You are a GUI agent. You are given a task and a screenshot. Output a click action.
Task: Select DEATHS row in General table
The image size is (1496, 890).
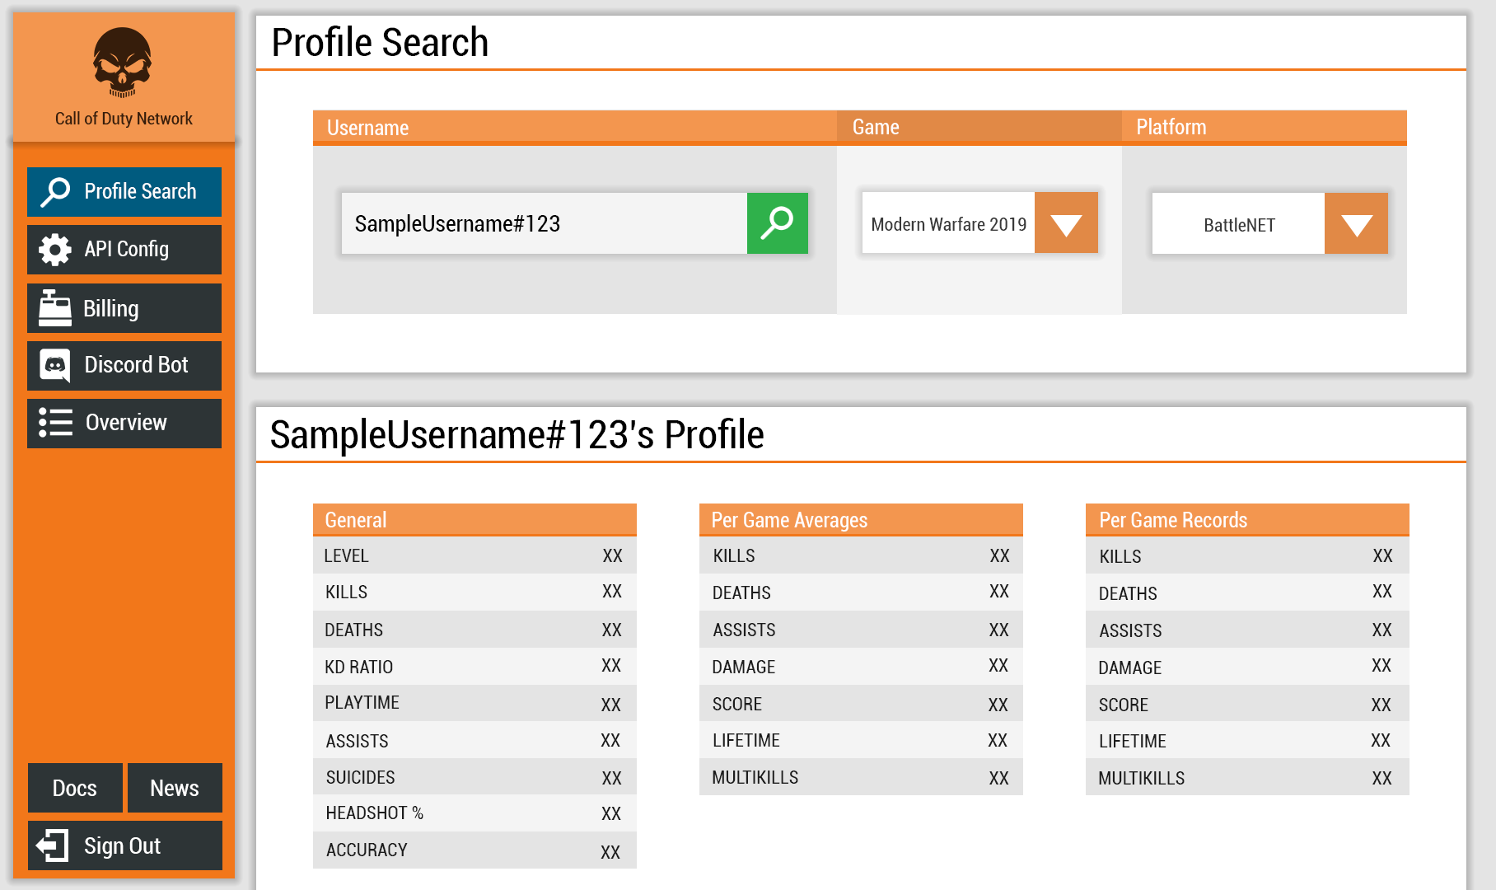tap(475, 630)
